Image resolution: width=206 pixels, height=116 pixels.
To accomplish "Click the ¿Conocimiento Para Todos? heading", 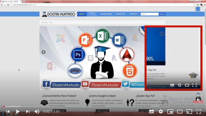I will click(x=59, y=96).
